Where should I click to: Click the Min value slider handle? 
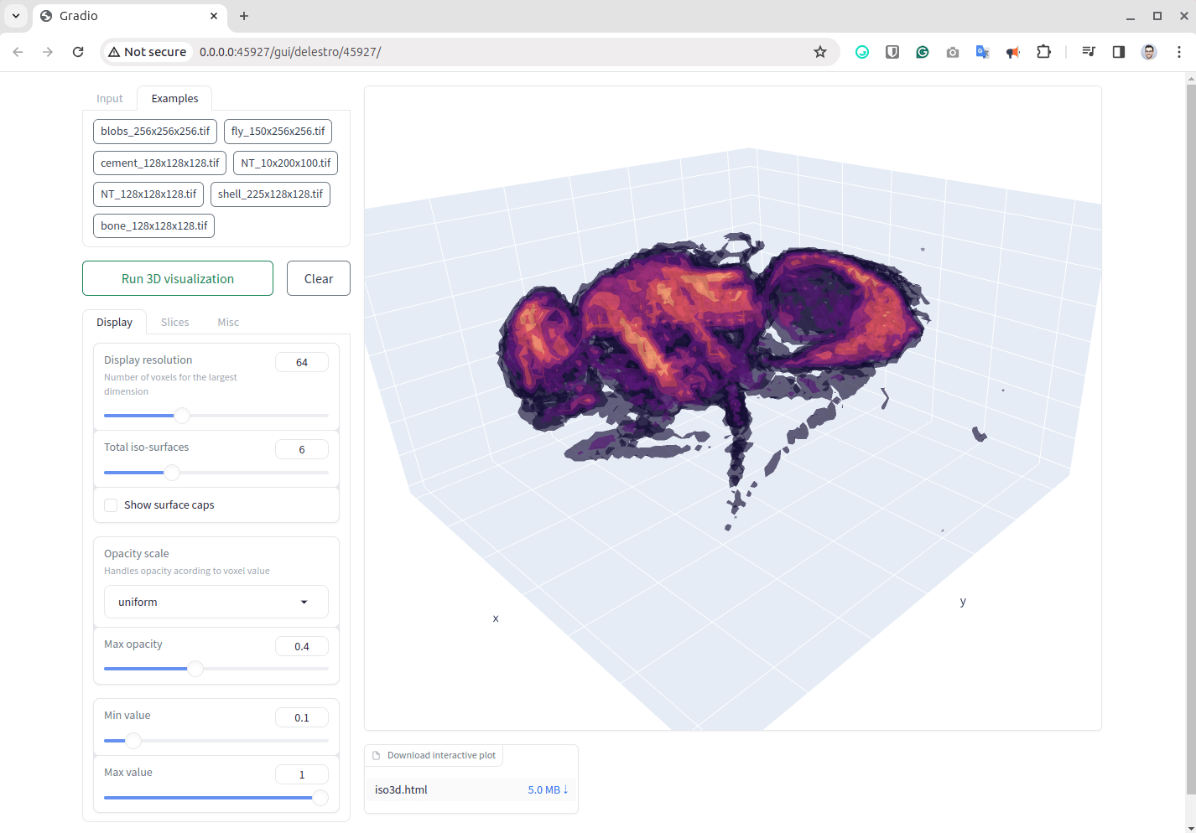click(x=133, y=741)
